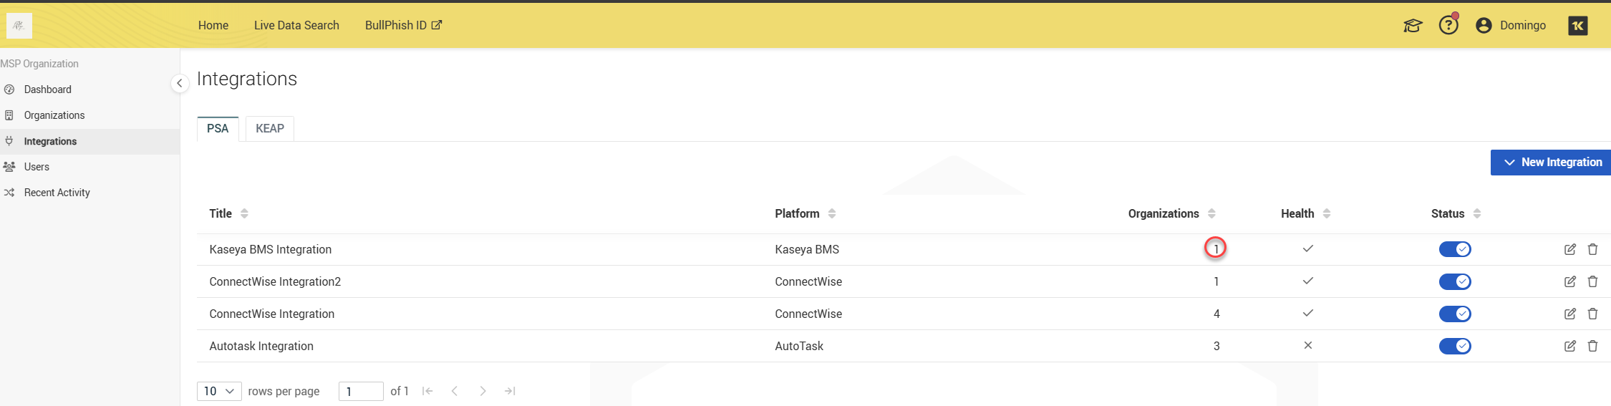
Task: Toggle status for ConnectWise Integration2
Action: pyautogui.click(x=1455, y=281)
